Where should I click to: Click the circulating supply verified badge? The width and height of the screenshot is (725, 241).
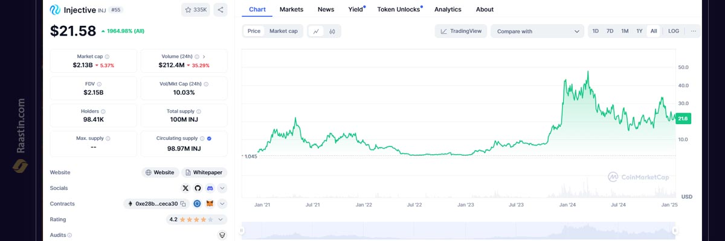point(209,139)
